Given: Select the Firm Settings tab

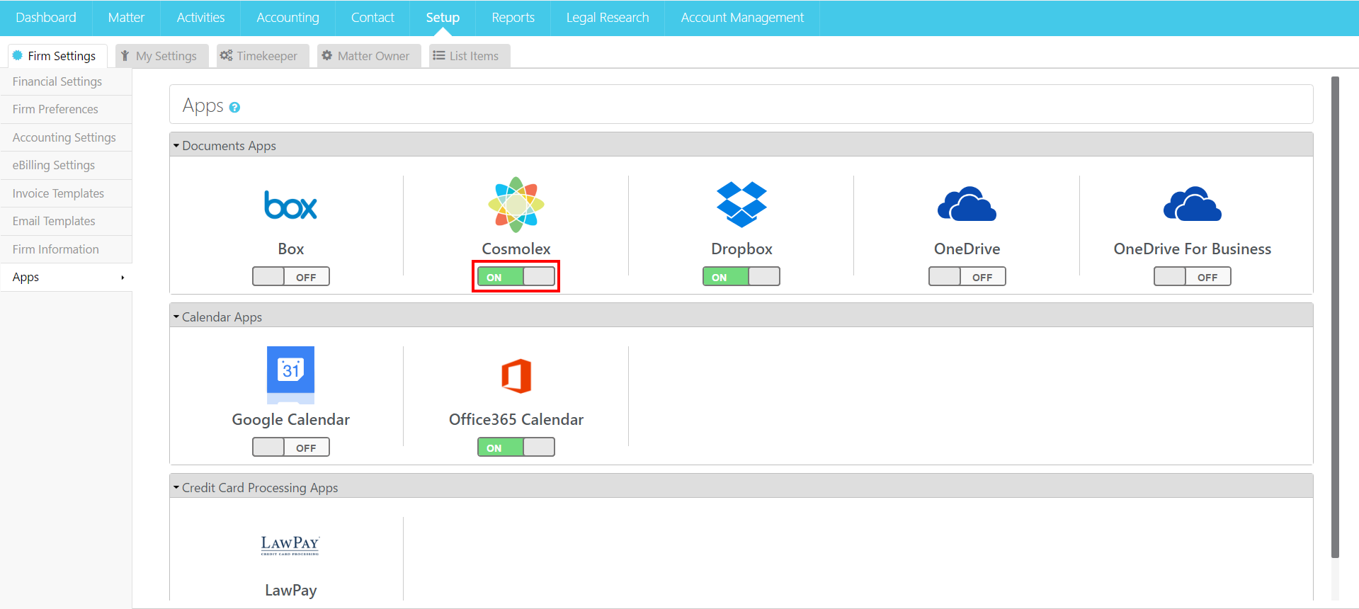Looking at the screenshot, I should pyautogui.click(x=57, y=56).
